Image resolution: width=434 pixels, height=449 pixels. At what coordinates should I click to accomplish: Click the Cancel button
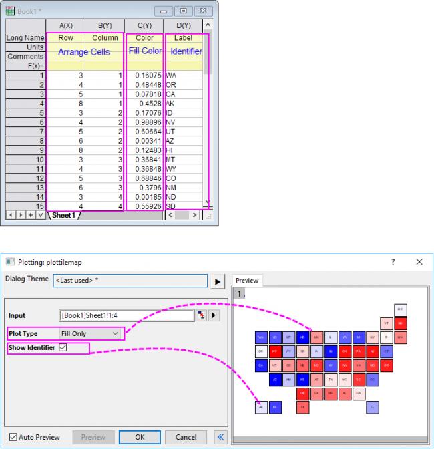[186, 437]
